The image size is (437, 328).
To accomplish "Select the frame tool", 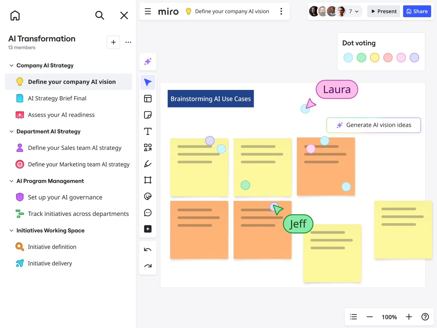I will coord(148,180).
